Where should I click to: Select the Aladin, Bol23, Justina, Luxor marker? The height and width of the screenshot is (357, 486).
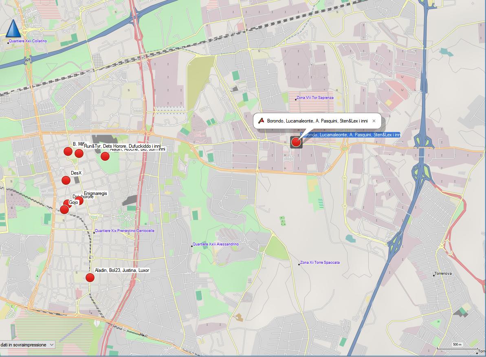(x=90, y=278)
